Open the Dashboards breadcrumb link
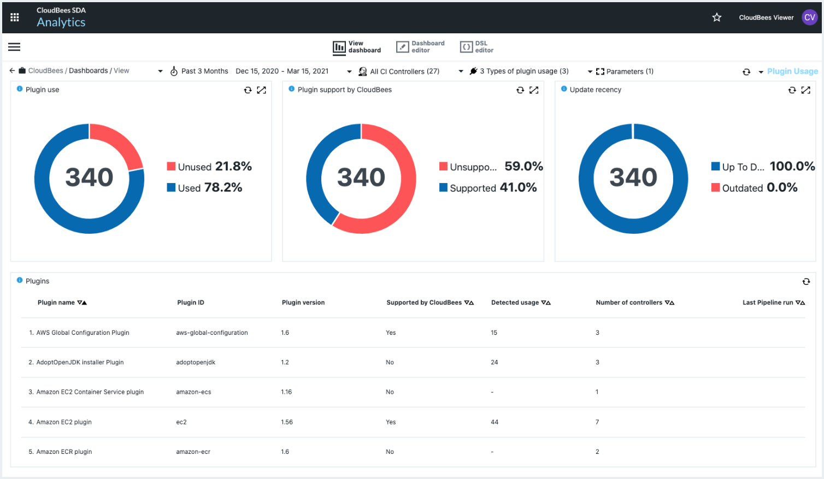824x479 pixels. pos(88,70)
